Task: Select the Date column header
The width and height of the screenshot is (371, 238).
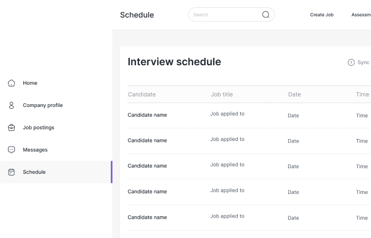Action: coord(294,94)
